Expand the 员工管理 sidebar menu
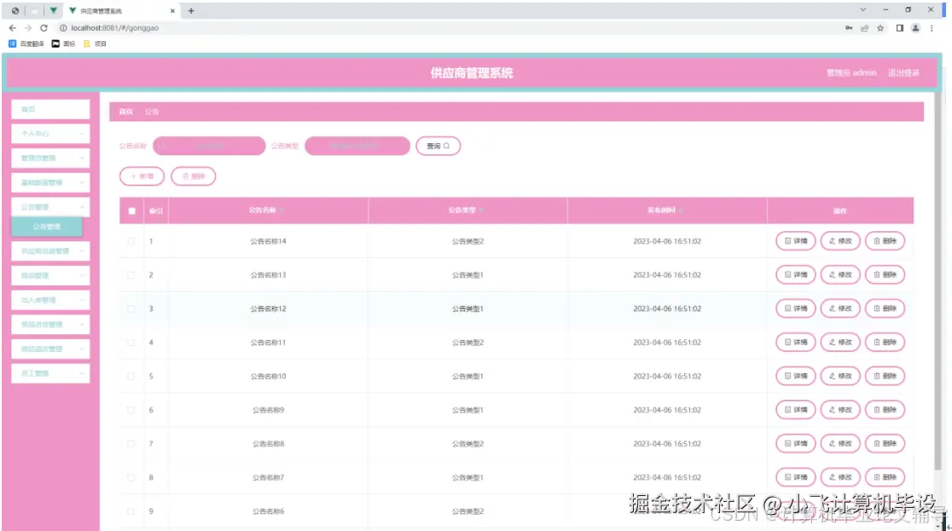952x531 pixels. coord(50,373)
